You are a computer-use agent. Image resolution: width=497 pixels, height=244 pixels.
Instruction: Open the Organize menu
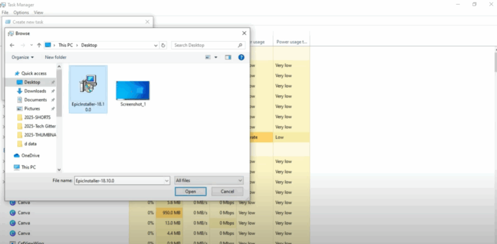click(22, 57)
